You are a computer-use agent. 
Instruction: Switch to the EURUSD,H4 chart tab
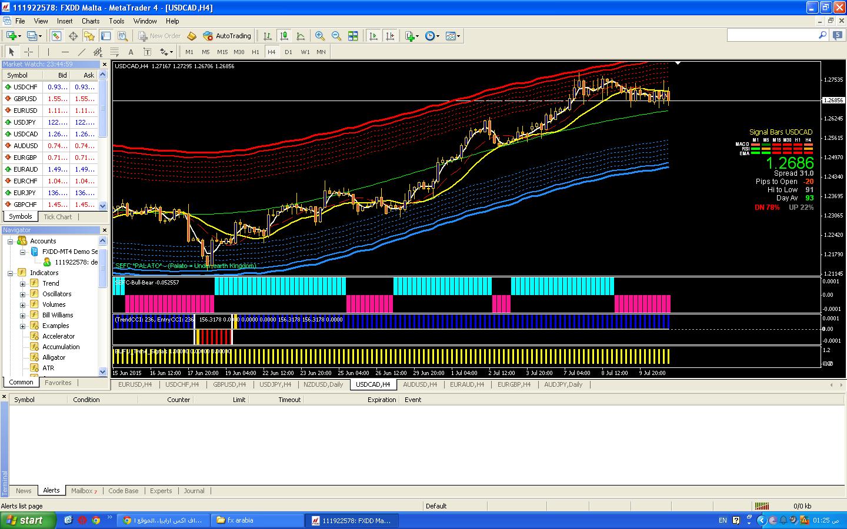click(x=135, y=384)
